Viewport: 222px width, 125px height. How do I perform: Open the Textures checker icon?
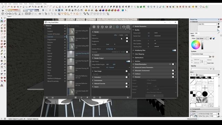coord(111,27)
